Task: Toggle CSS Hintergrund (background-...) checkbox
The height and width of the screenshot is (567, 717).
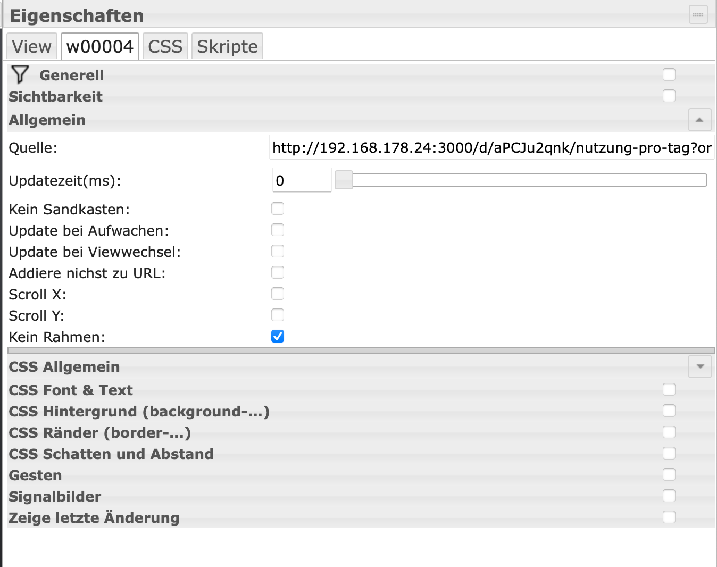Action: tap(669, 411)
